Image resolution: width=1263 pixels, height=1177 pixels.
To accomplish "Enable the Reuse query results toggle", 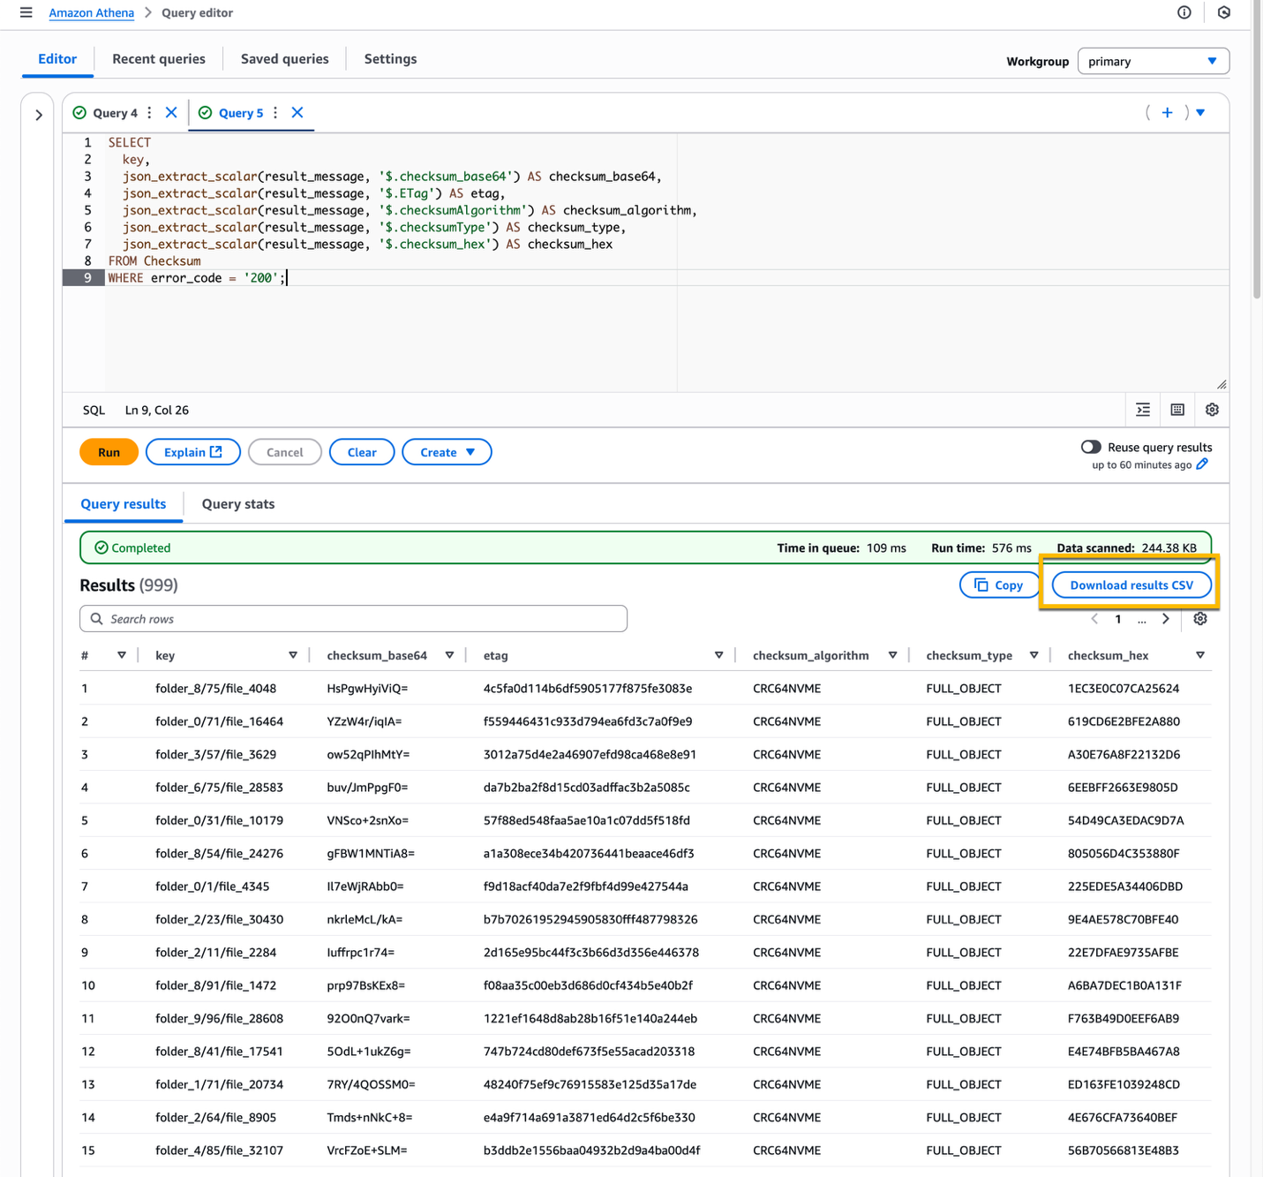I will (1091, 446).
